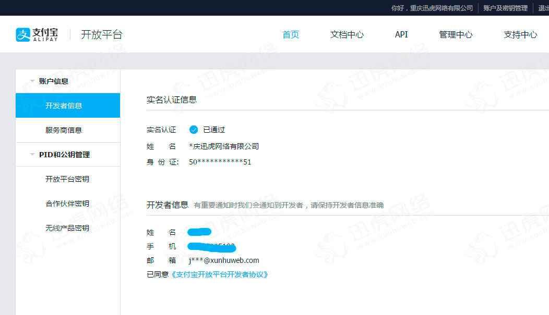Open the 支持中心 navigation item
This screenshot has height=315, width=549.
(x=520, y=35)
